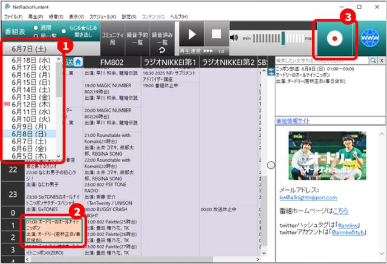387x264 pixels.
Task: Open the #annkw hashtag link
Action: pos(348,225)
